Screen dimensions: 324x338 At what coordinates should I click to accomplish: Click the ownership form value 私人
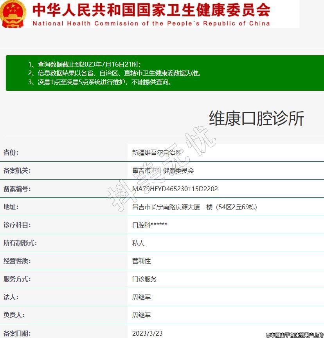coord(138,243)
